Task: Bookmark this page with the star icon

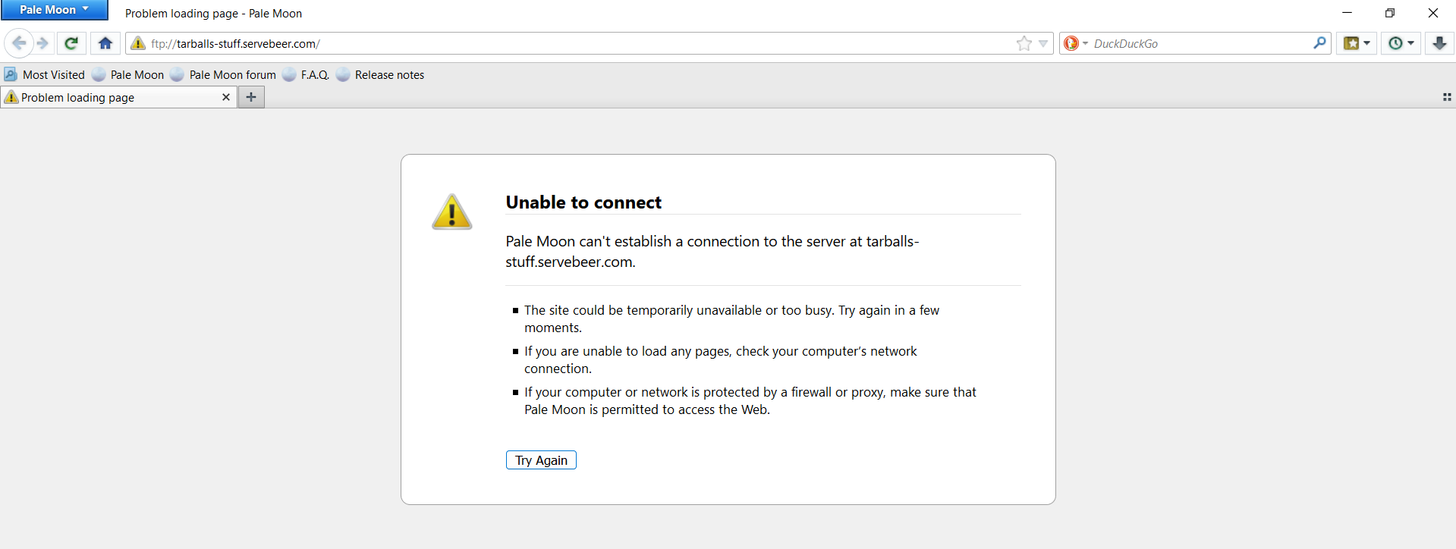Action: (1024, 43)
